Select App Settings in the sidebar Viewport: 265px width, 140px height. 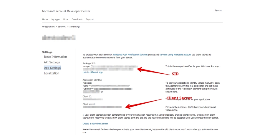pos(52,68)
